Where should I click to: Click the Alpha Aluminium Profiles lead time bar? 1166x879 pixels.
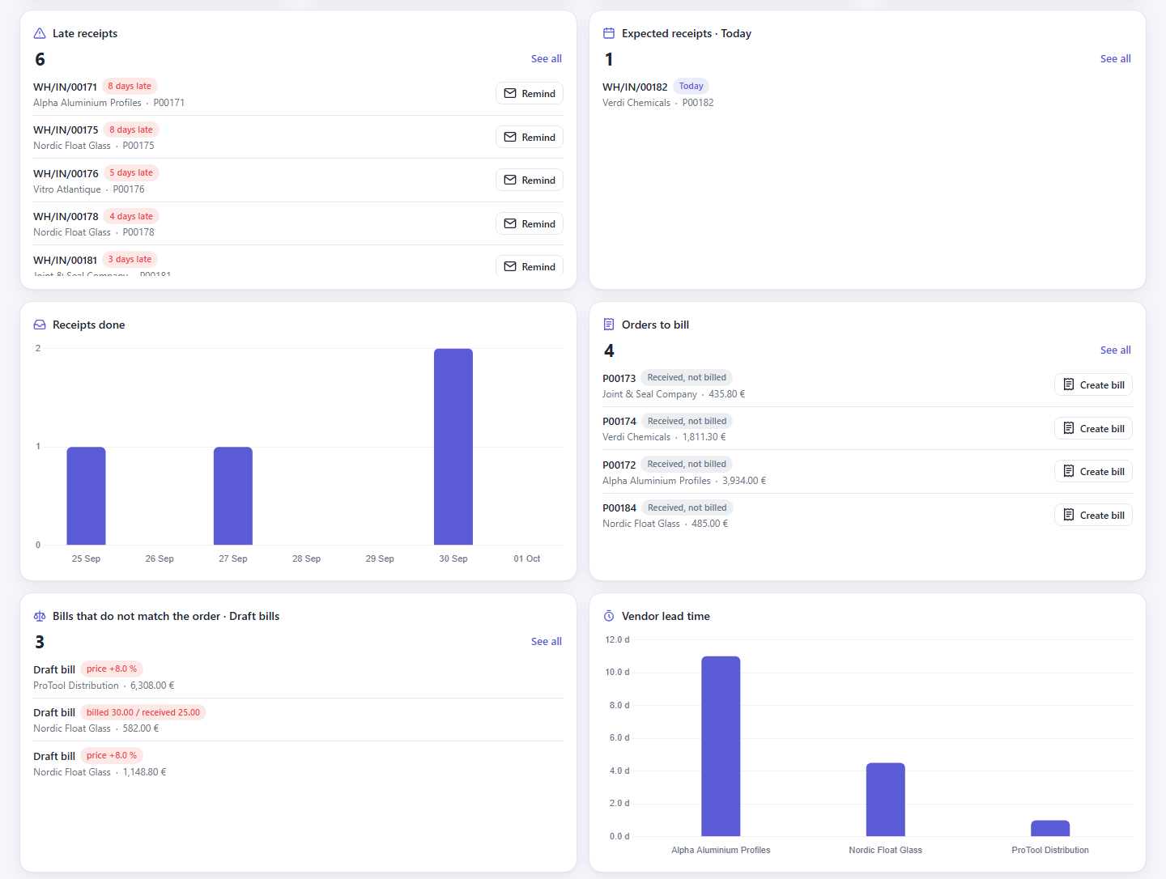(x=721, y=746)
